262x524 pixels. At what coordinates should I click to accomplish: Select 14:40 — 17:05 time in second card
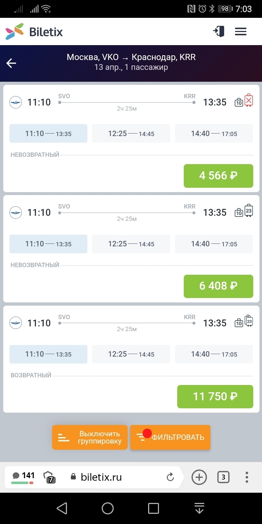214,244
